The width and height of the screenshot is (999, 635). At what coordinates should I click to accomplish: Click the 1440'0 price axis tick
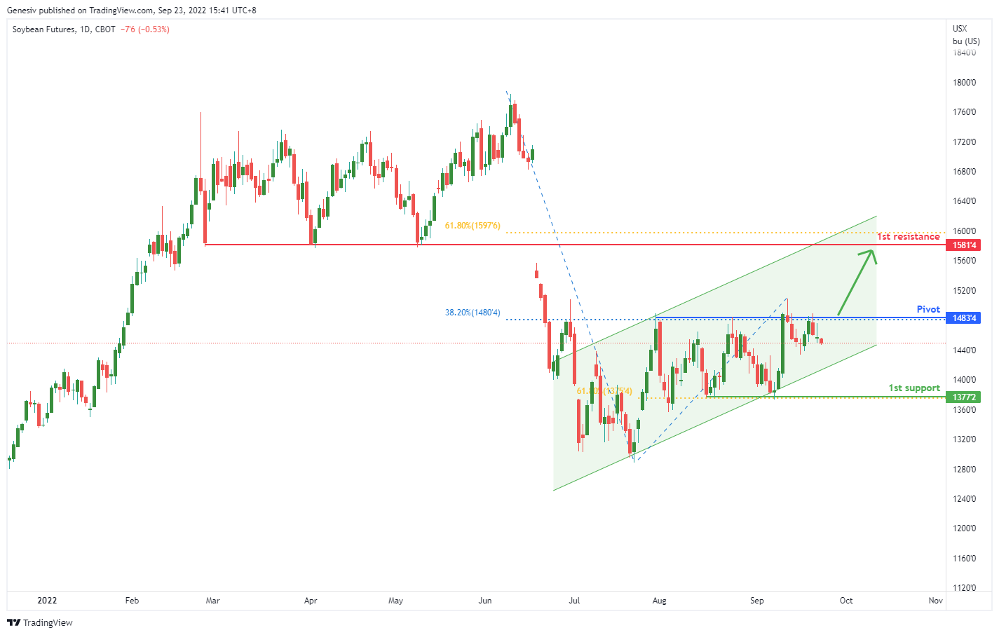coord(965,350)
